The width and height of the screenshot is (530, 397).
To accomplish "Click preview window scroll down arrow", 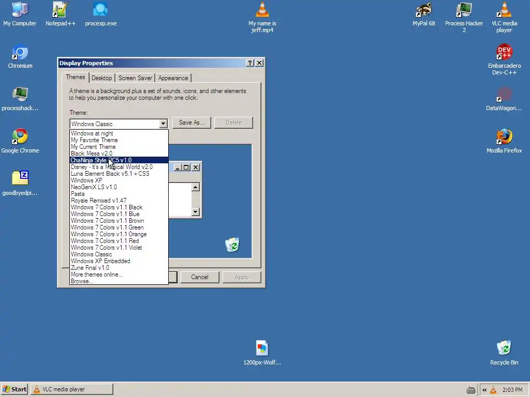I will [195, 211].
